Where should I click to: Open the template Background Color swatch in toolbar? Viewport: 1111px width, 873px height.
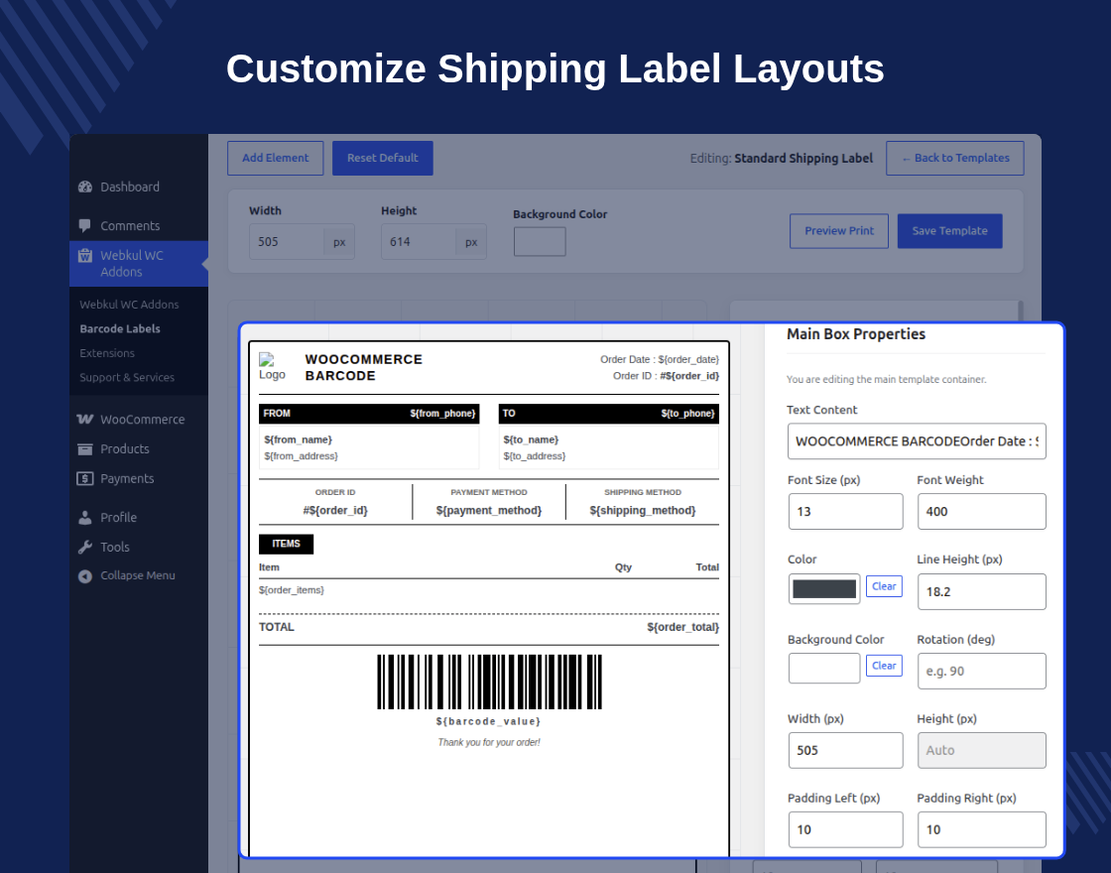[540, 242]
